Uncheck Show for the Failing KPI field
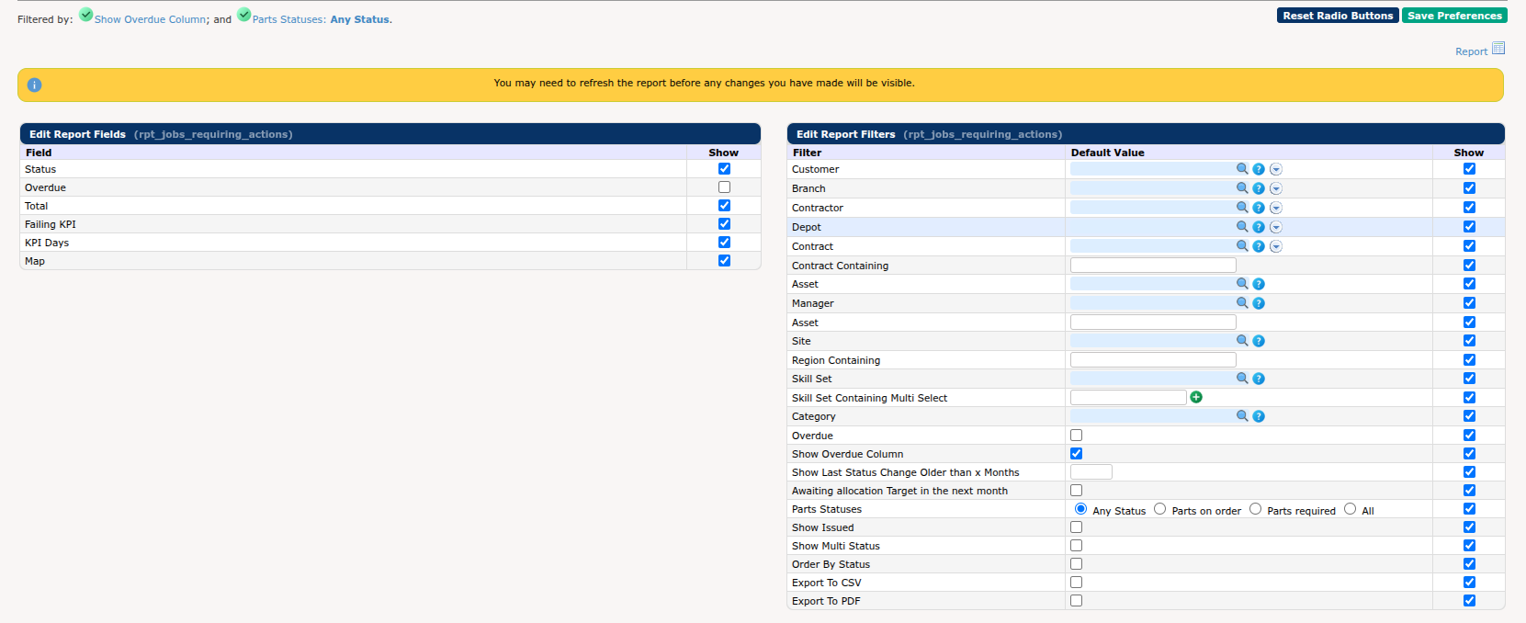Image resolution: width=1526 pixels, height=623 pixels. (724, 224)
